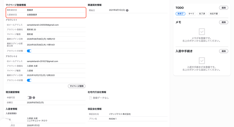Click the マイページ登録情報 heading
Image resolution: width=234 pixels, height=127 pixels.
(16, 5)
